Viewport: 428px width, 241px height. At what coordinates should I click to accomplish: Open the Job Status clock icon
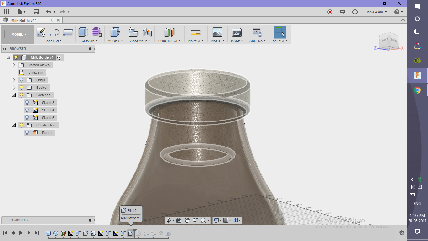pyautogui.click(x=355, y=12)
